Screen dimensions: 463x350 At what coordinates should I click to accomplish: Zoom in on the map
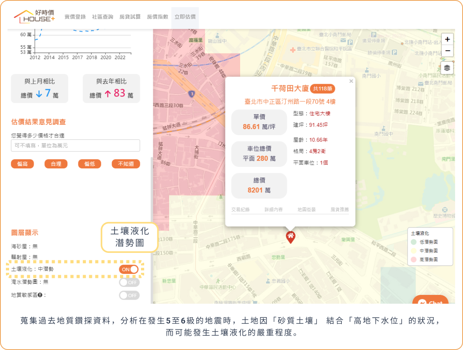[x=447, y=39]
